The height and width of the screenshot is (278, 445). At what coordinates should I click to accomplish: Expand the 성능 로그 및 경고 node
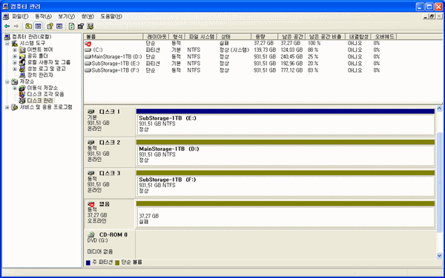point(15,69)
